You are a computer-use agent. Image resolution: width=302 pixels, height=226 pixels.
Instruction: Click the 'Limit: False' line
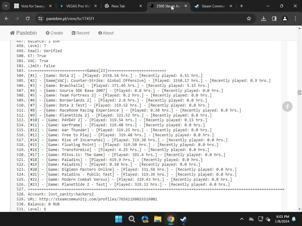coord(41,66)
